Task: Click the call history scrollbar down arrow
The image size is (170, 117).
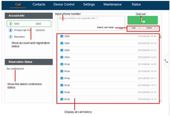Action: tap(160, 101)
